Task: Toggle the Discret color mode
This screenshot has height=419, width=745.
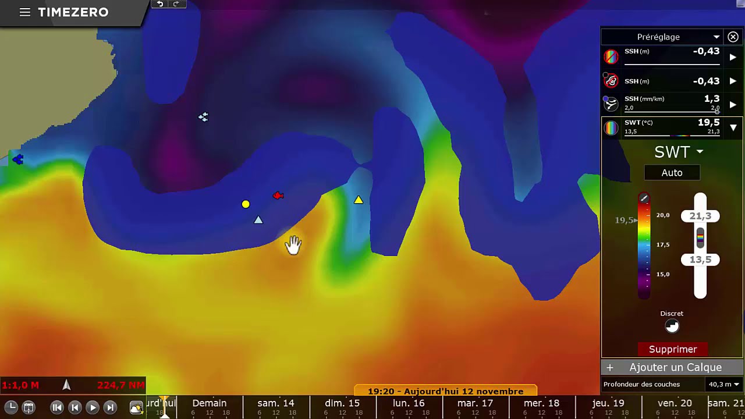Action: [672, 326]
